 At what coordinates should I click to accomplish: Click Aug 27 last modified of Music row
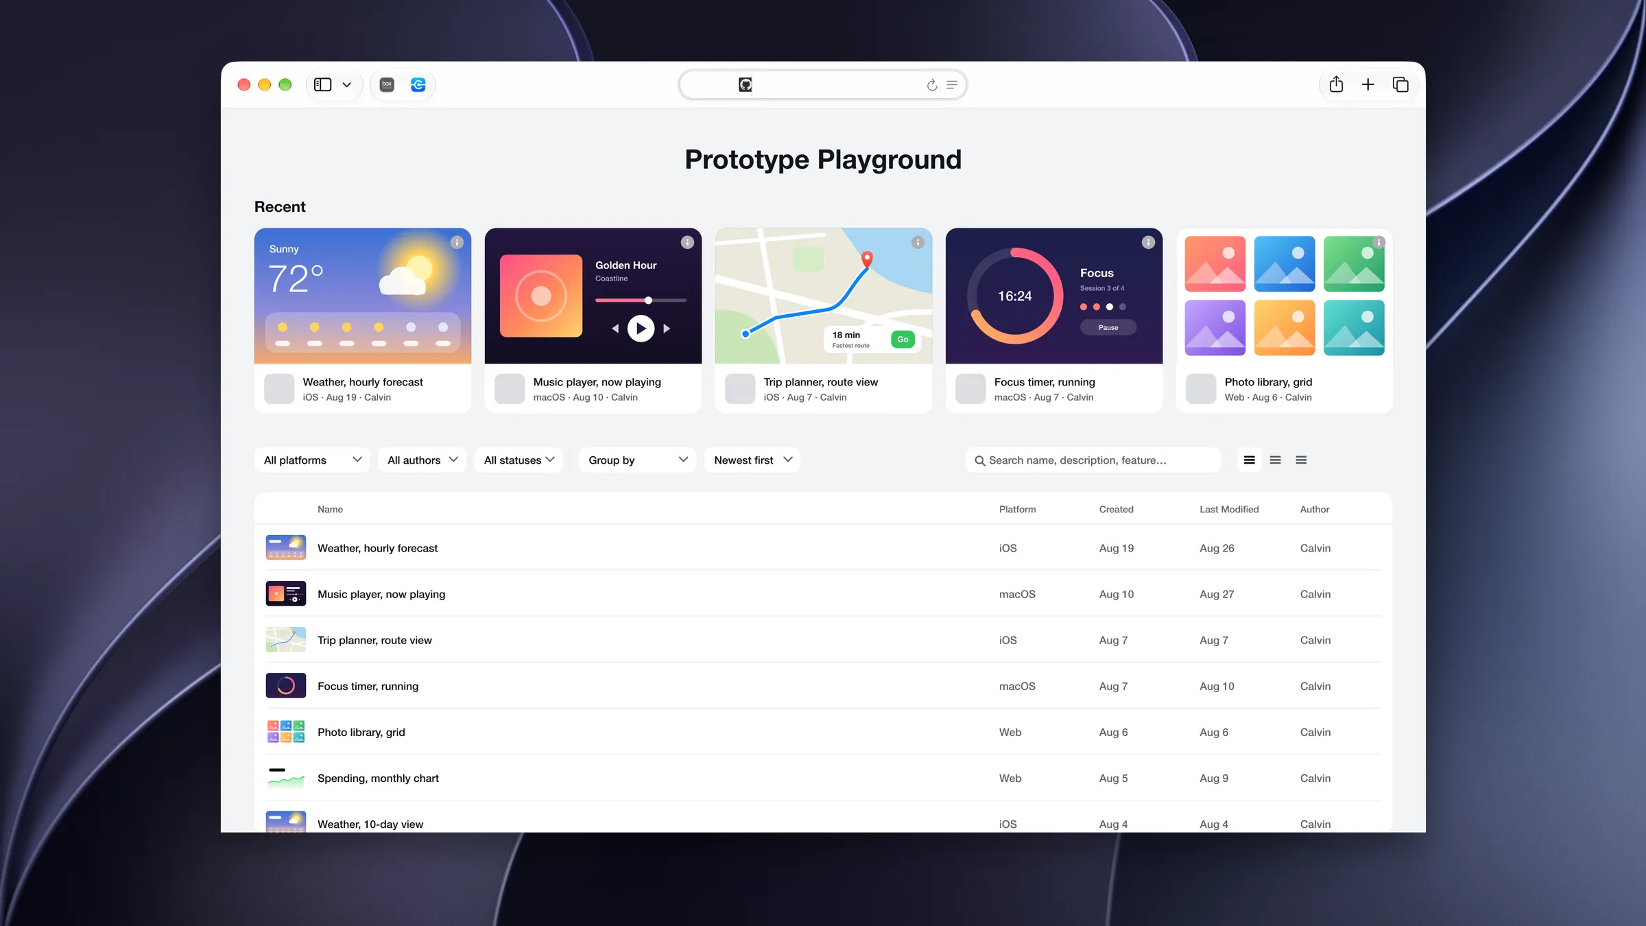(x=1217, y=594)
